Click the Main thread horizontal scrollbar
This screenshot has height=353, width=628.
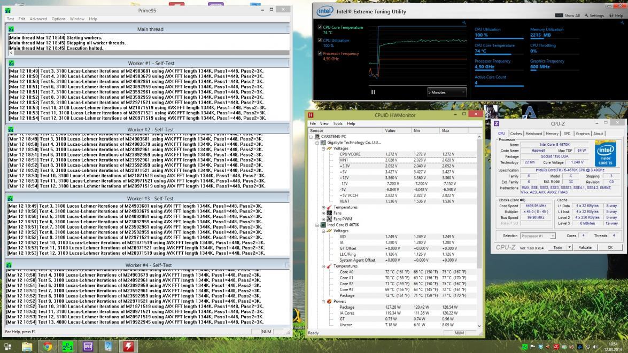(149, 53)
